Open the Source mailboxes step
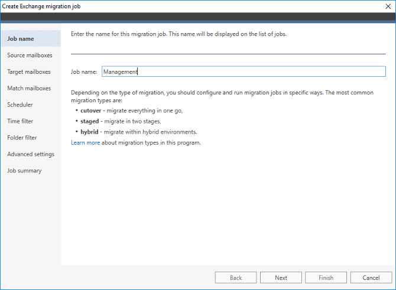 tap(30, 56)
